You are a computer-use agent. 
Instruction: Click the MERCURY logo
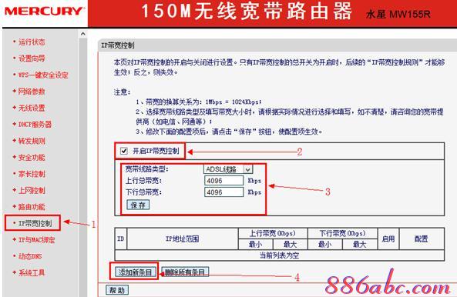(x=44, y=12)
